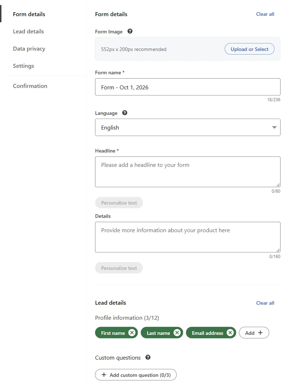Click the '0/60' headline character counter
This screenshot has width=287, height=384.
[276, 191]
